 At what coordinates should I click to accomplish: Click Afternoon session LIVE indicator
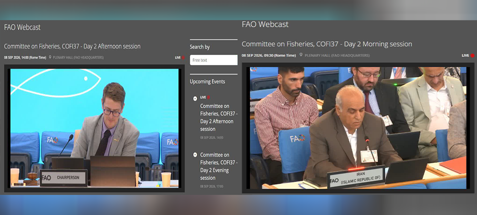click(179, 57)
